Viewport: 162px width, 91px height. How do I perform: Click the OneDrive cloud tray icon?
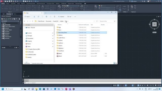(140, 89)
